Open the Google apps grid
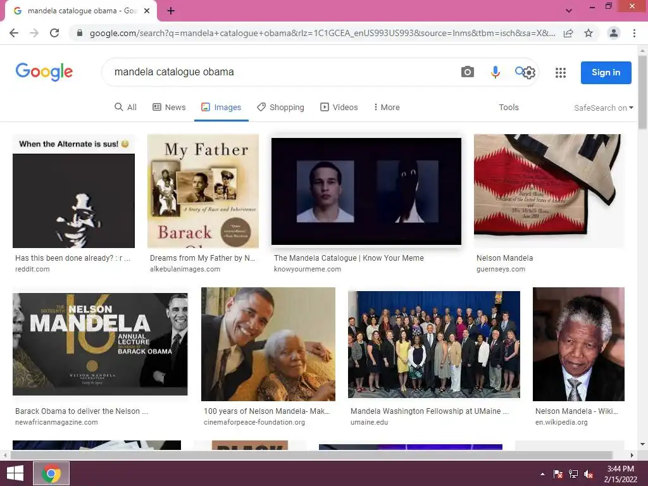The height and width of the screenshot is (486, 648). pos(561,73)
